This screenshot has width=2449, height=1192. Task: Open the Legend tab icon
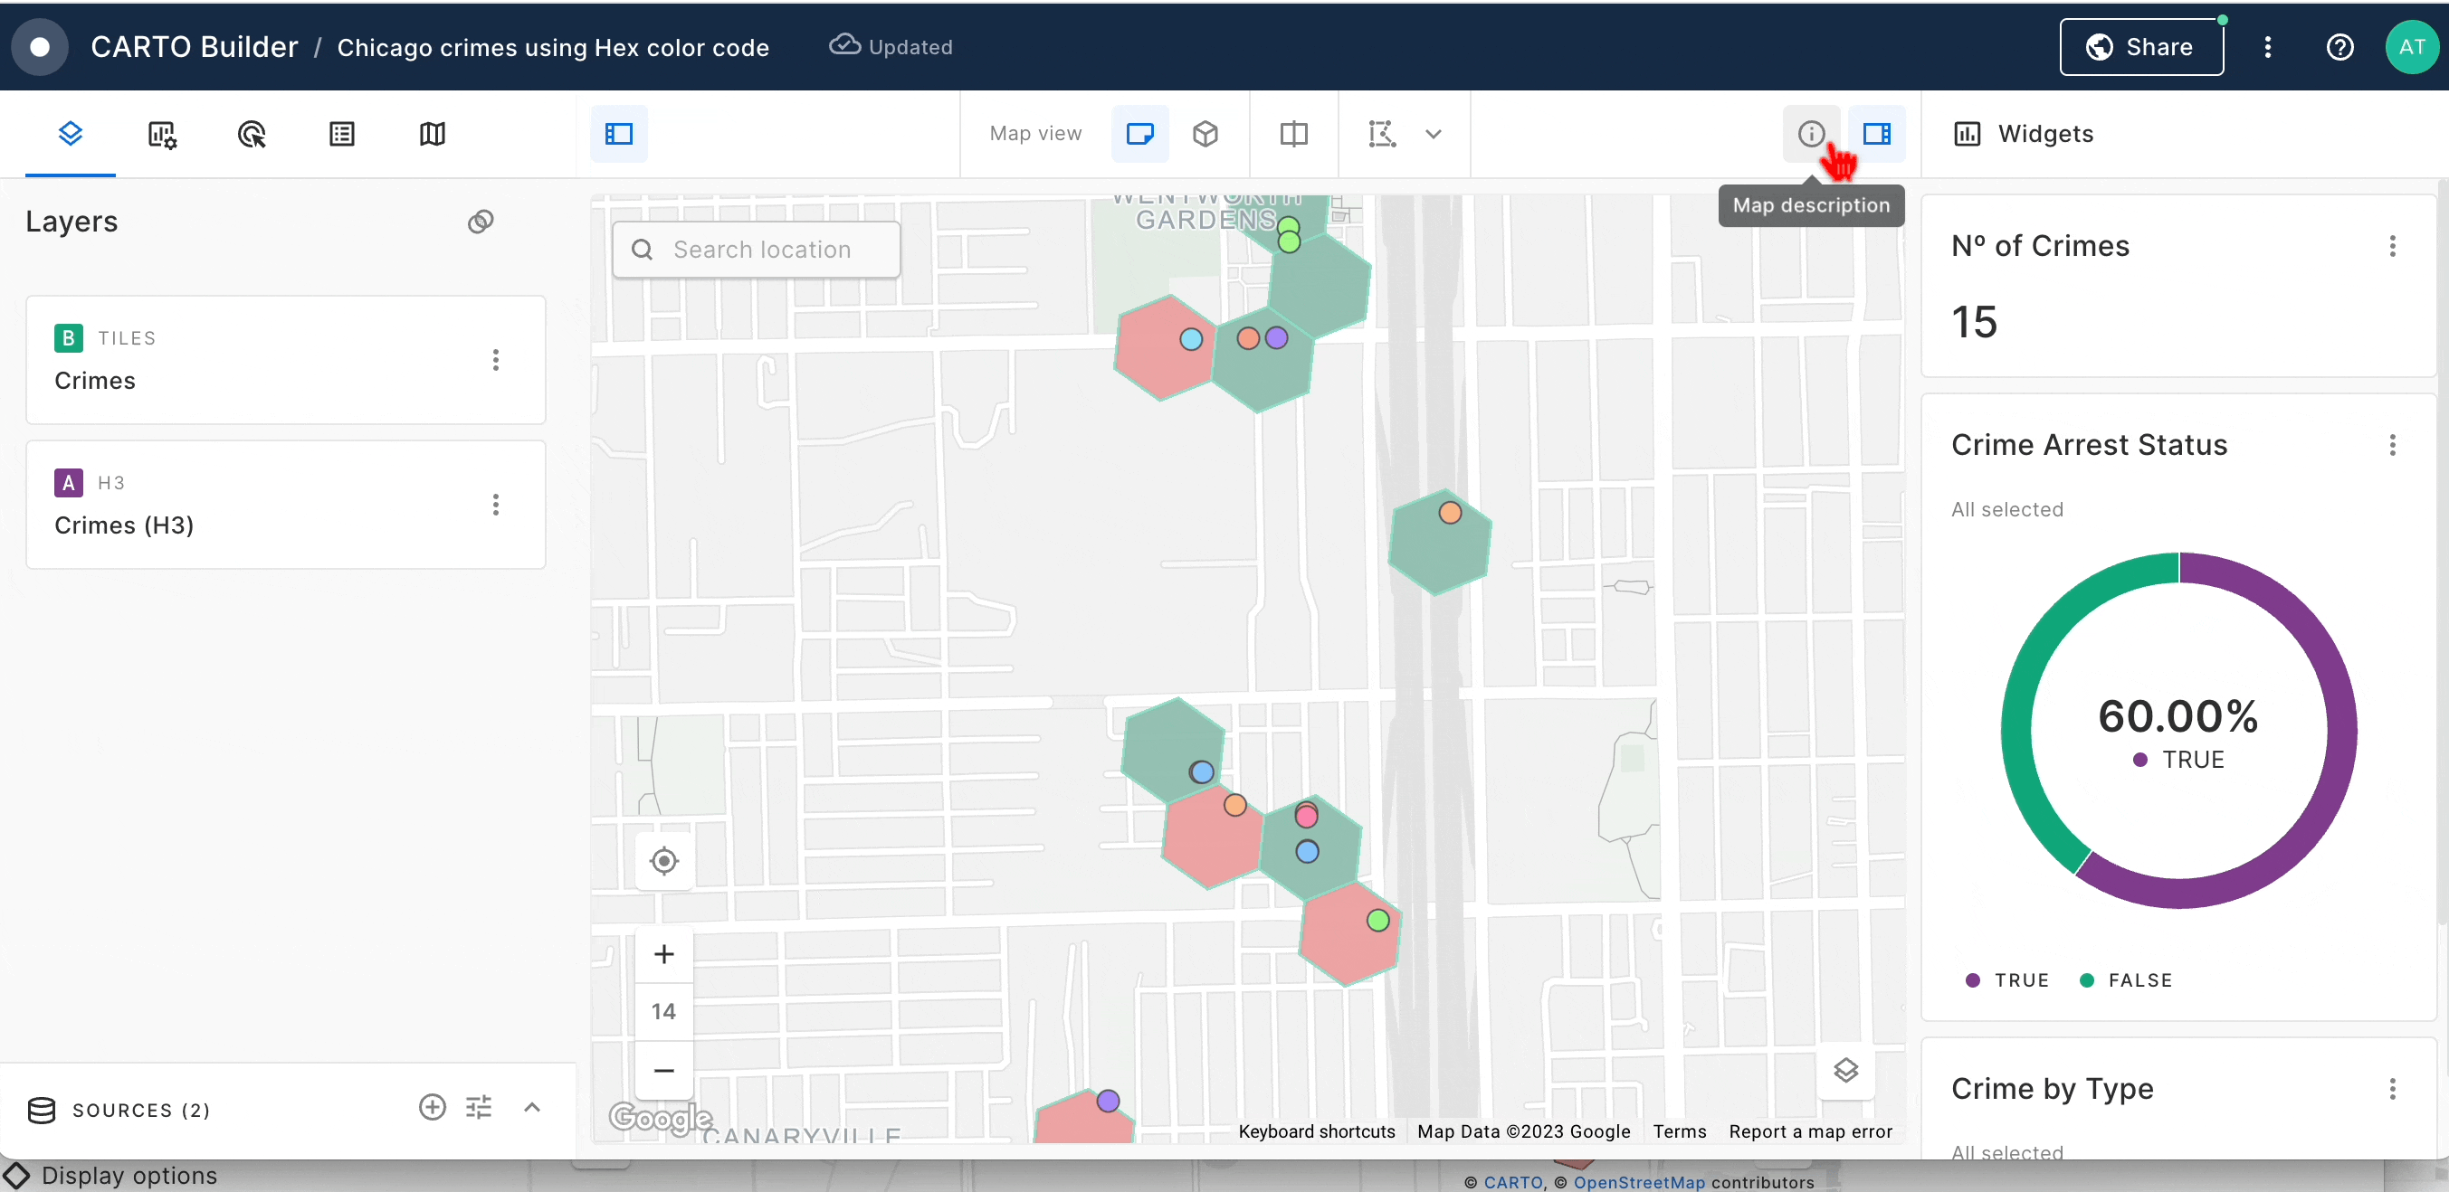coord(341,134)
